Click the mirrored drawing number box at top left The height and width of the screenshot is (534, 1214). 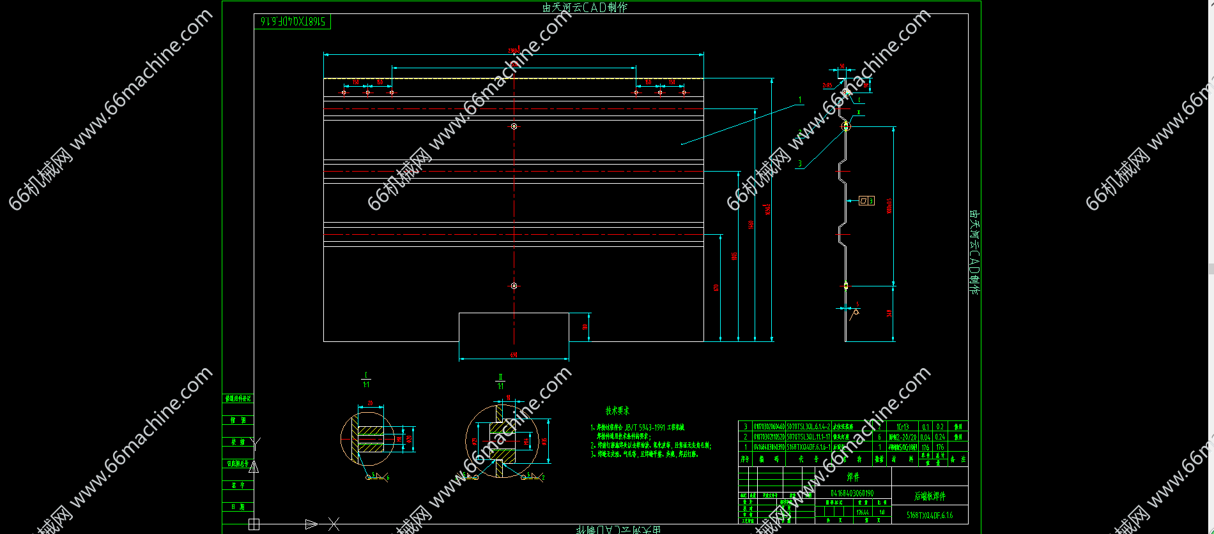(293, 21)
